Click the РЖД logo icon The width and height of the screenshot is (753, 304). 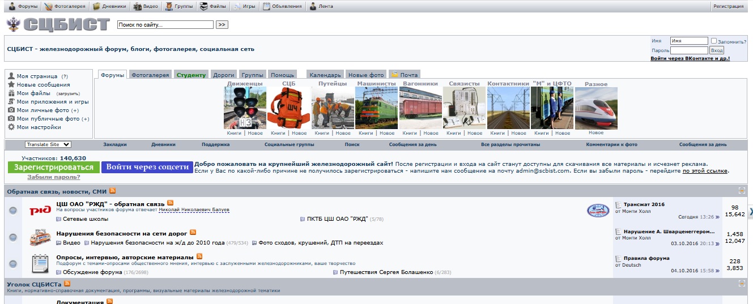[40, 211]
